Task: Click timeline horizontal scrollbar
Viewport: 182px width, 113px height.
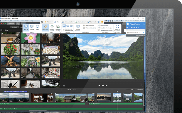Action: click(x=38, y=111)
